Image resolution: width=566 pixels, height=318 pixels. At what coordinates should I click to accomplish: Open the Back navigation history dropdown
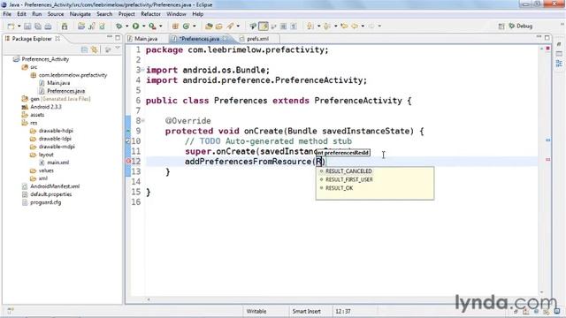pos(363,26)
